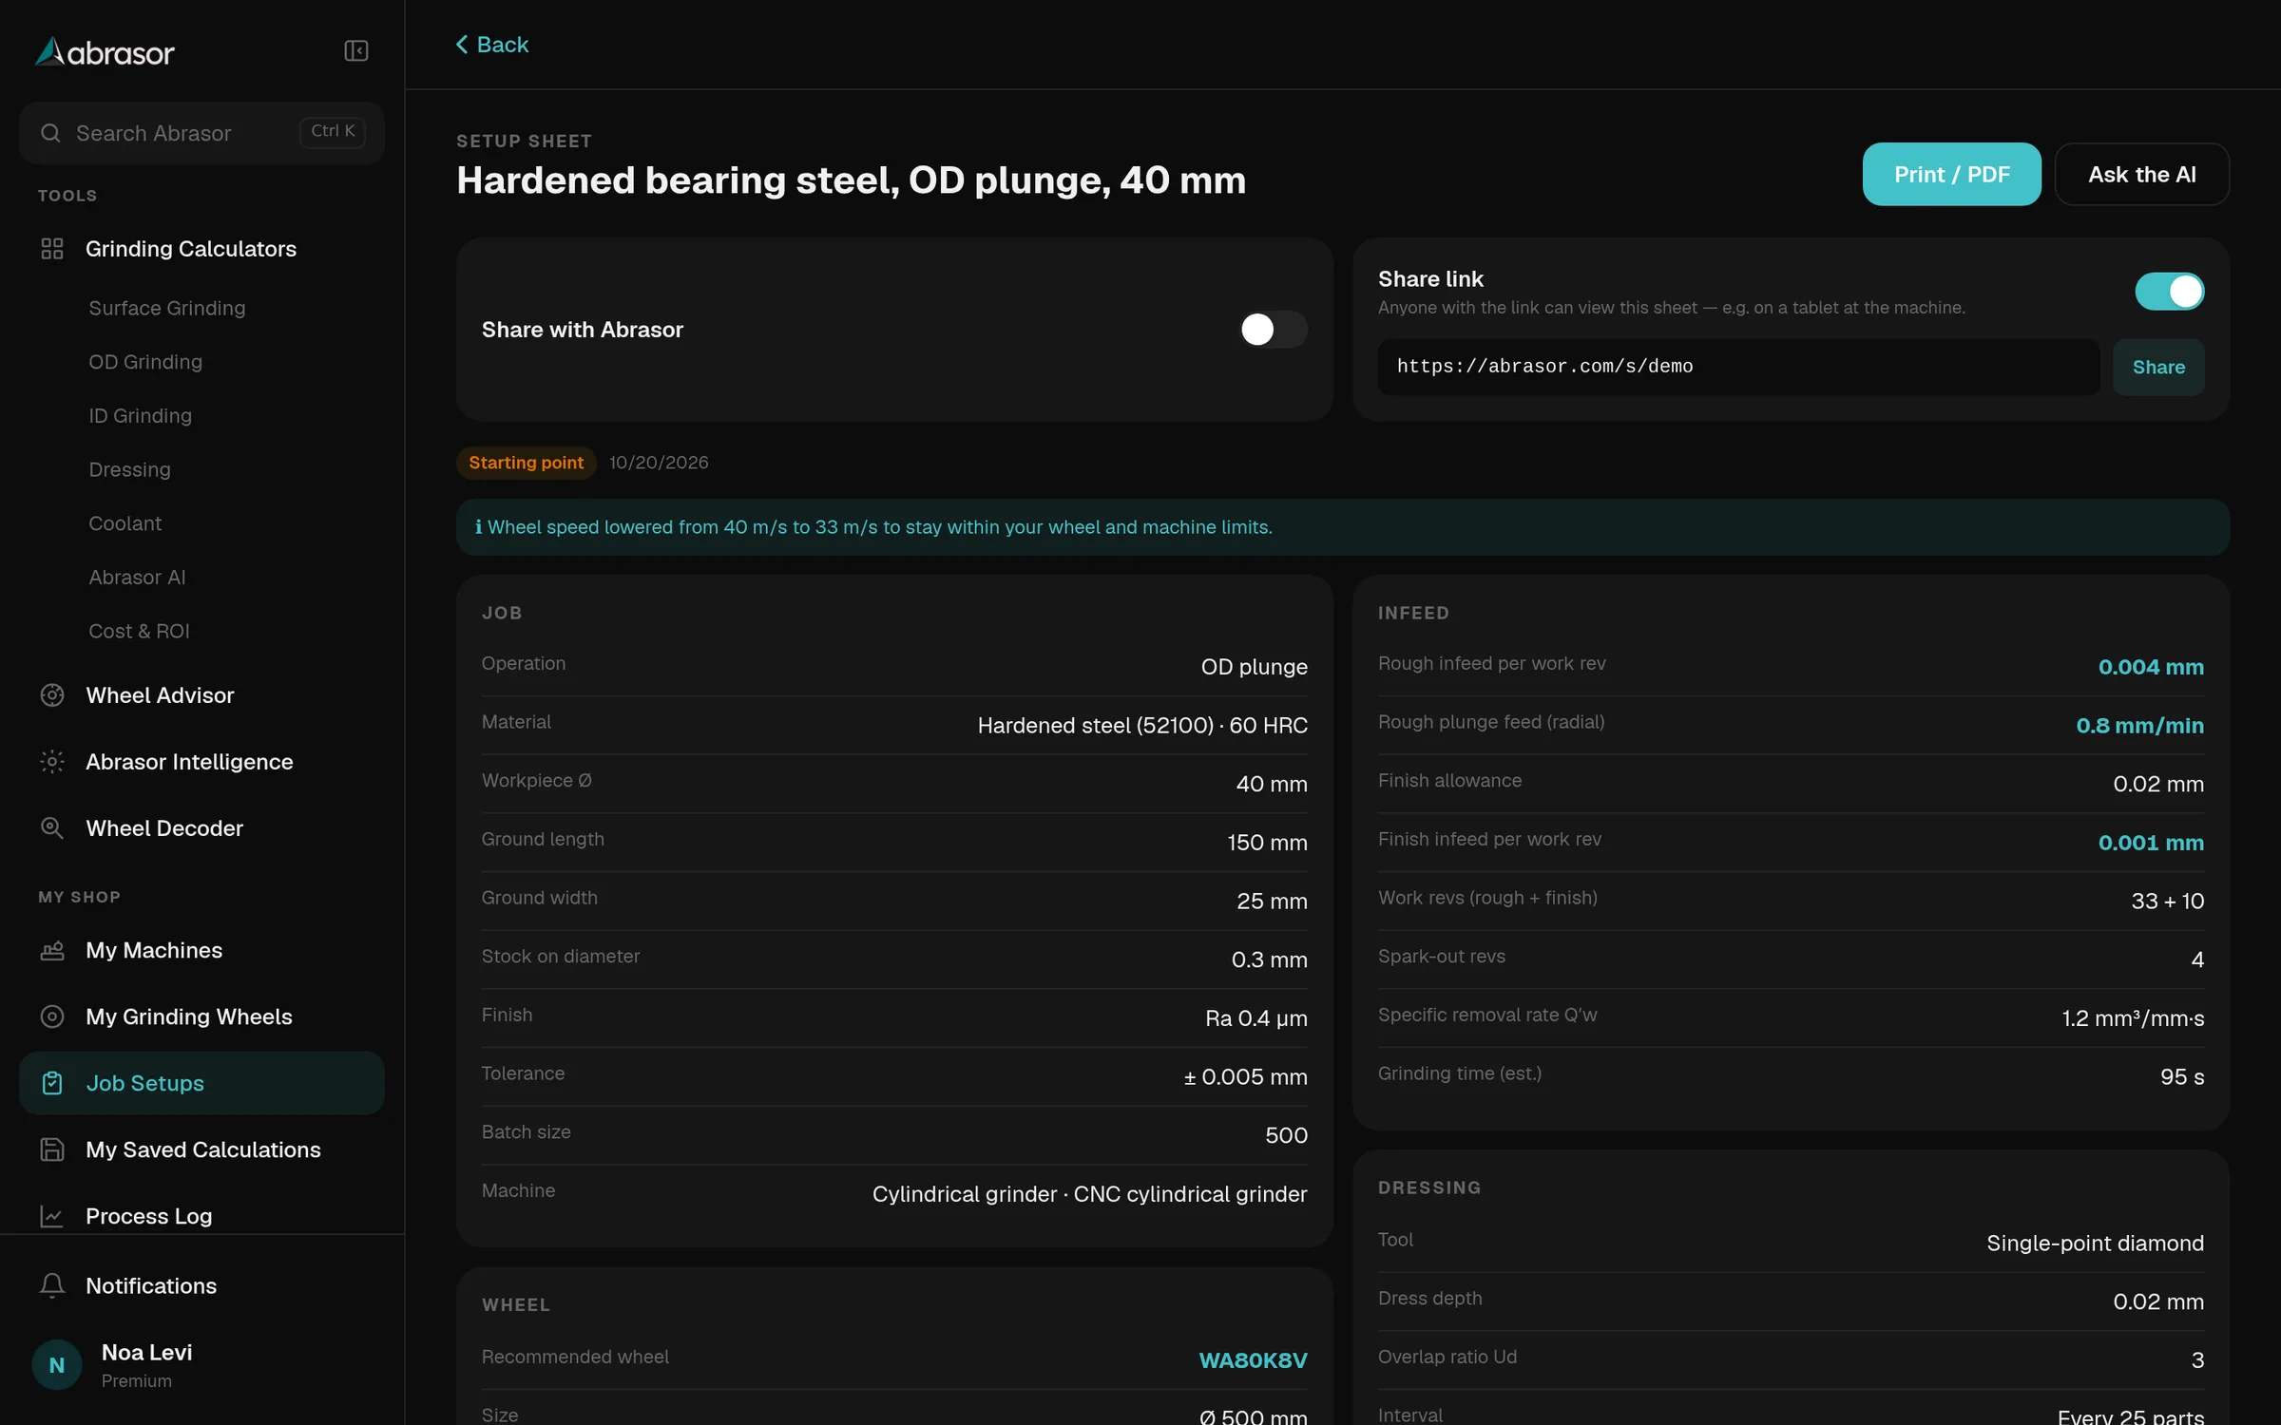Open ID Grinding calculator
This screenshot has height=1425, width=2281.
pos(141,416)
